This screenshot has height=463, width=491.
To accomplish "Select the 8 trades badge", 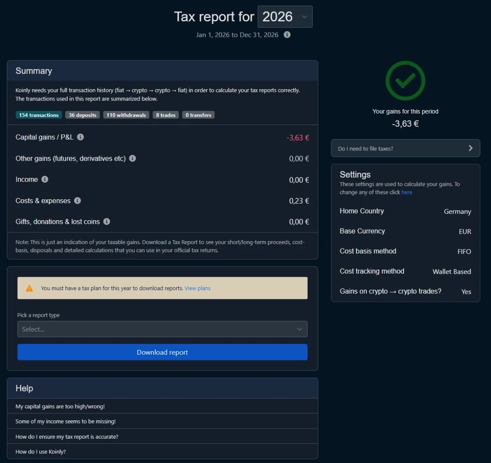I will coord(166,115).
